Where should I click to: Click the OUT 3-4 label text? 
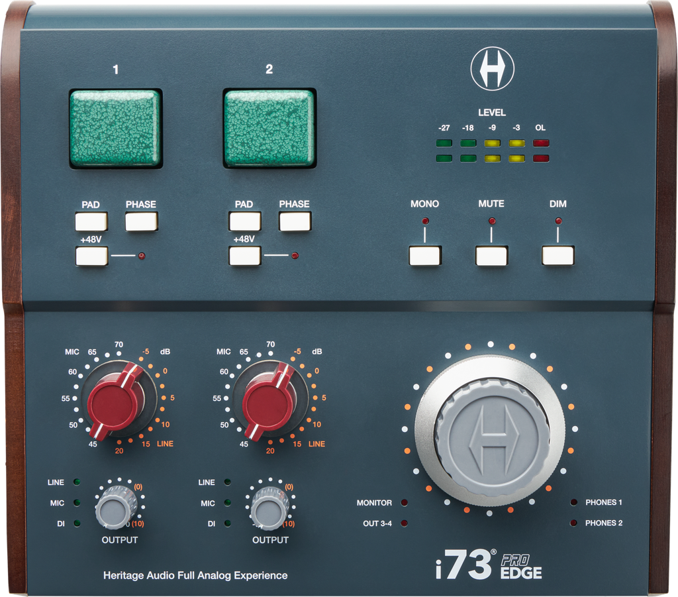pos(377,523)
